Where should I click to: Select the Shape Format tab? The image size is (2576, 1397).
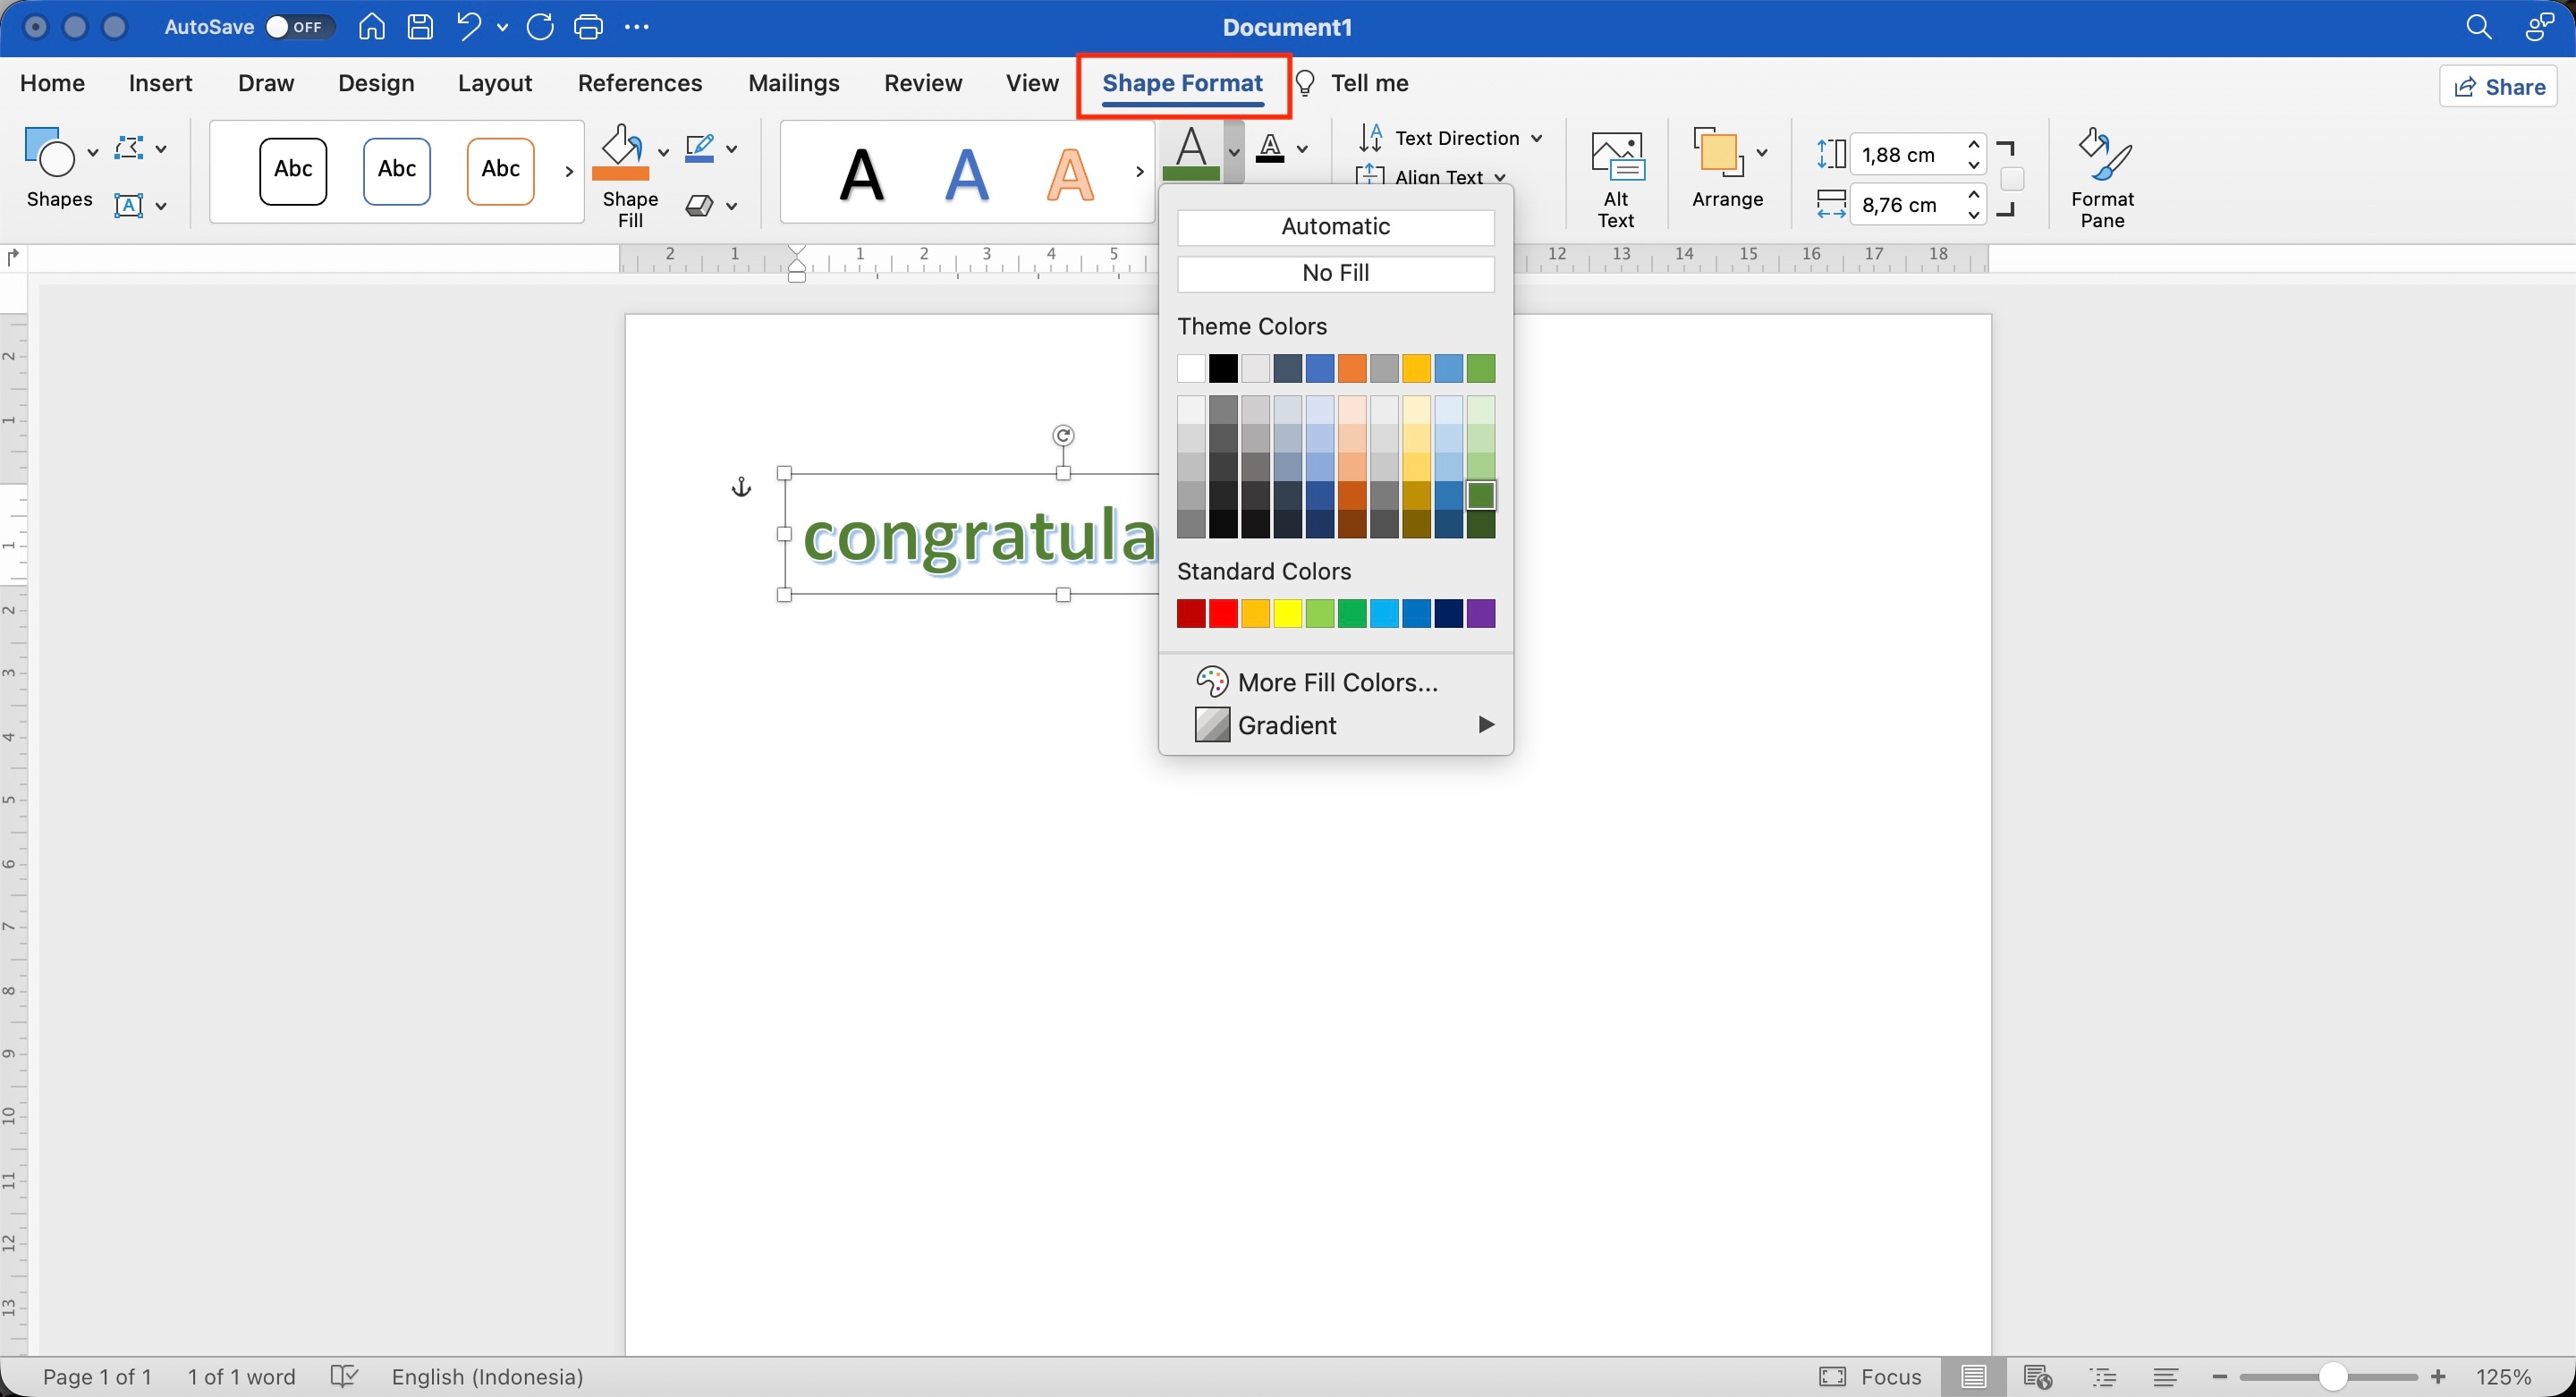tap(1182, 83)
